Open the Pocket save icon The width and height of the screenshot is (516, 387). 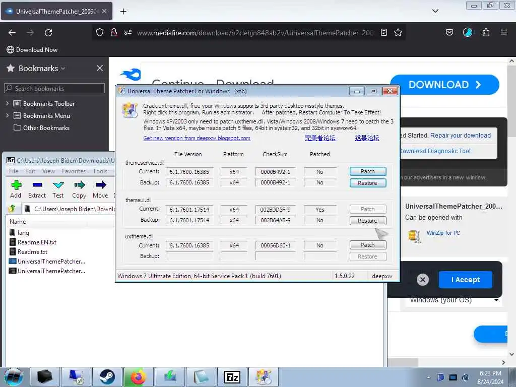[x=449, y=32]
